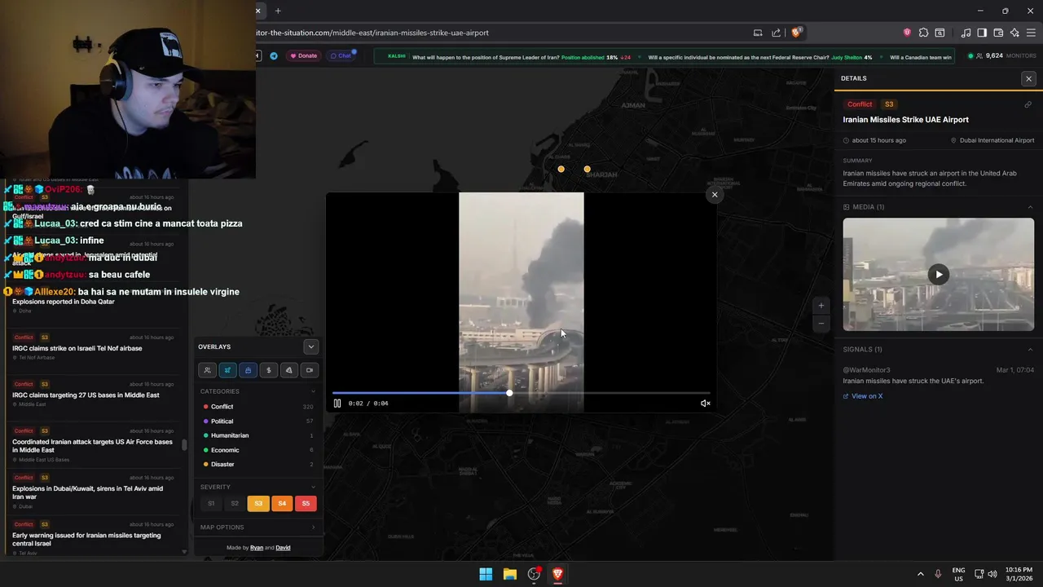1043x587 pixels.
Task: Open event IRGC claims targeting 27 US bases
Action: pyautogui.click(x=92, y=394)
